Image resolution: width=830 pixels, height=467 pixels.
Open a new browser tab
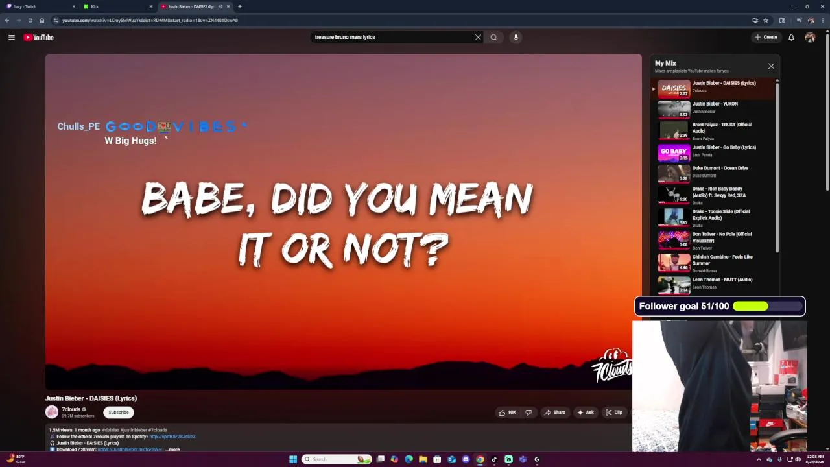240,6
